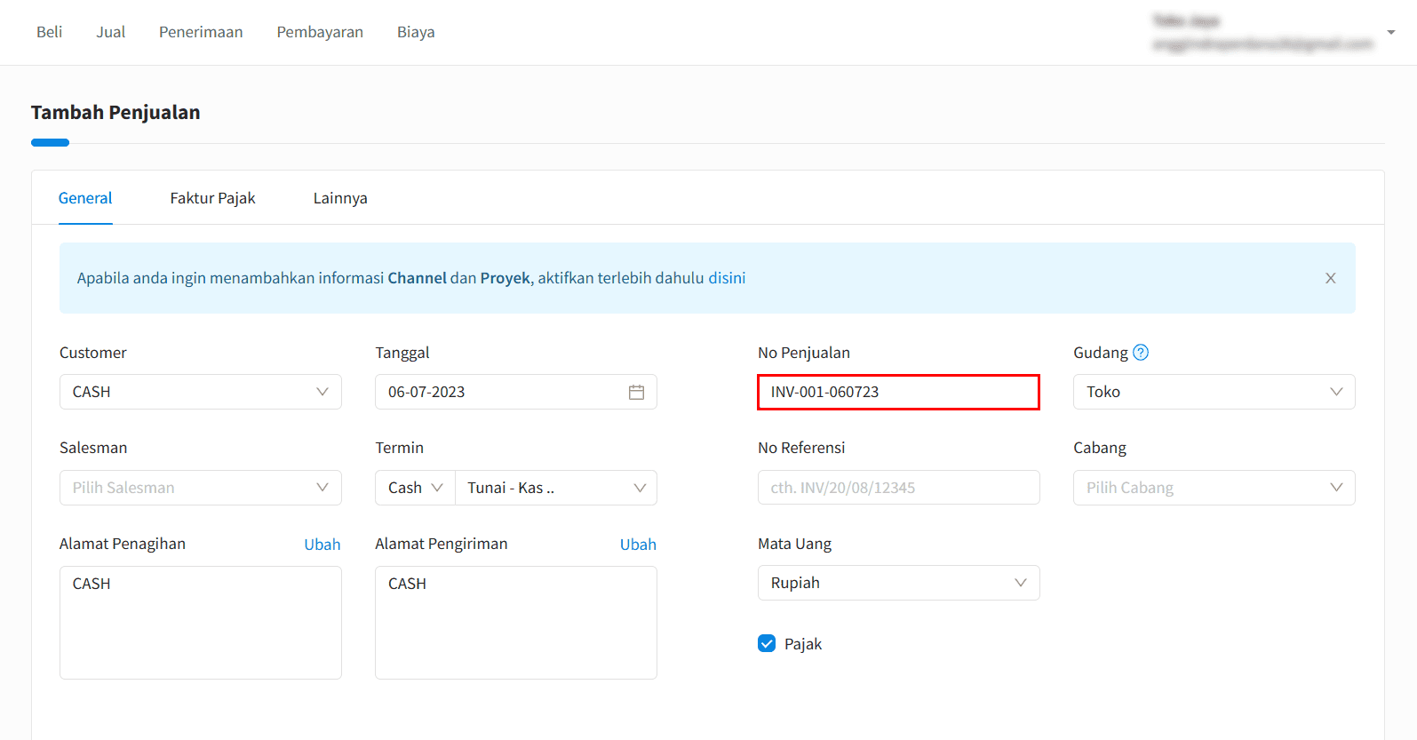Image resolution: width=1417 pixels, height=740 pixels.
Task: Follow the 'disini' link in info banner
Action: [x=727, y=278]
